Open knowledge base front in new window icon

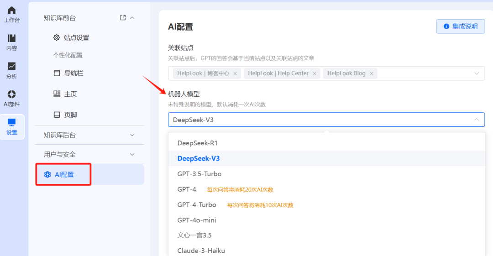[x=123, y=18]
